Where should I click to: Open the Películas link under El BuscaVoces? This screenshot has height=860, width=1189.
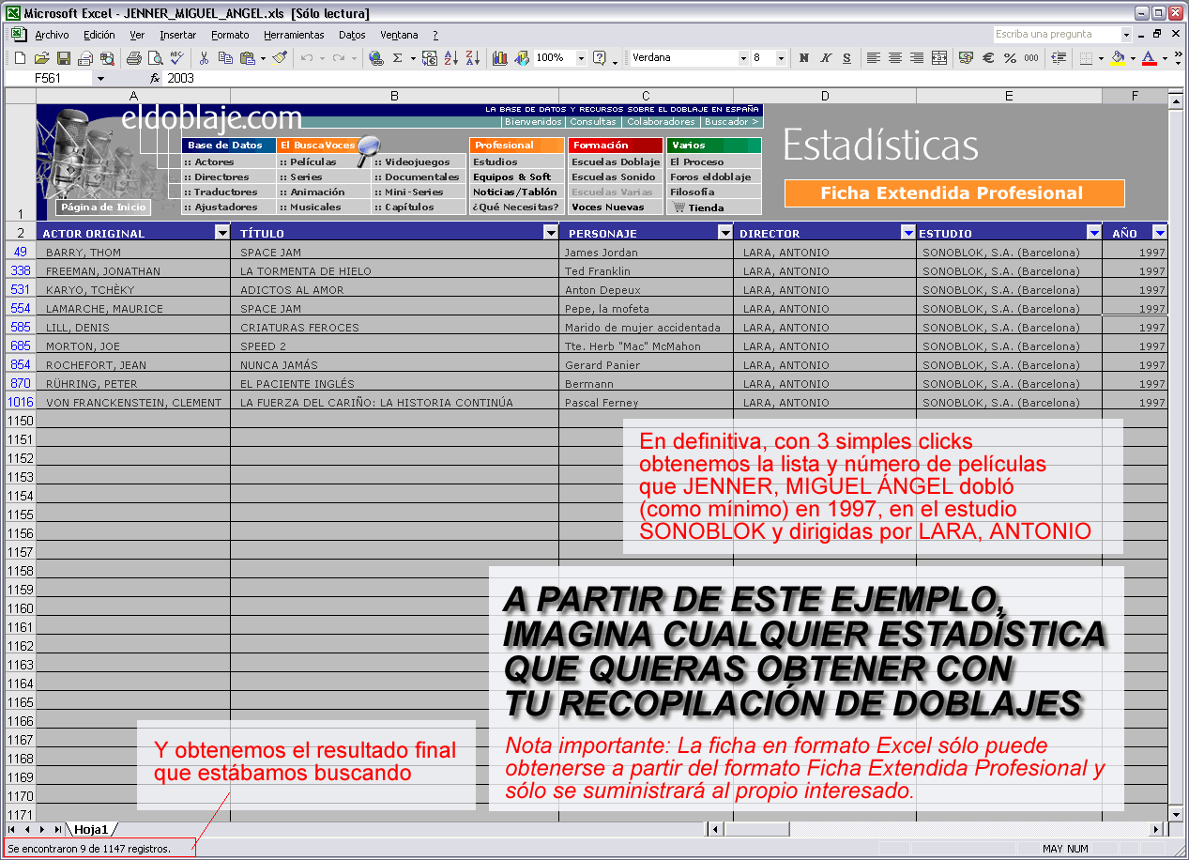(312, 162)
